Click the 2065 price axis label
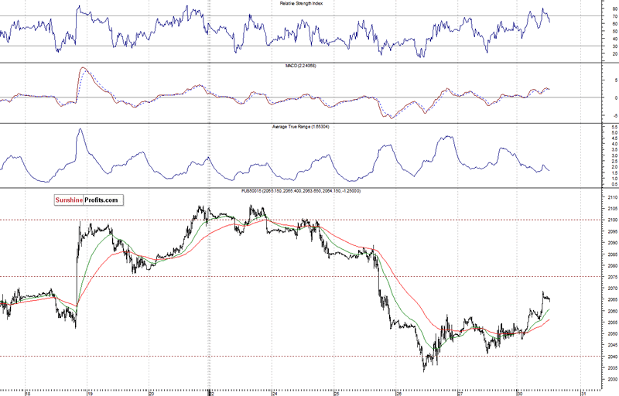The image size is (619, 396). [613, 300]
